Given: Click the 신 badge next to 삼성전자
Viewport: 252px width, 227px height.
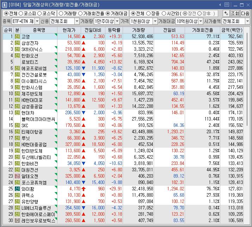Looking at the screenshot, I should 17,43.
